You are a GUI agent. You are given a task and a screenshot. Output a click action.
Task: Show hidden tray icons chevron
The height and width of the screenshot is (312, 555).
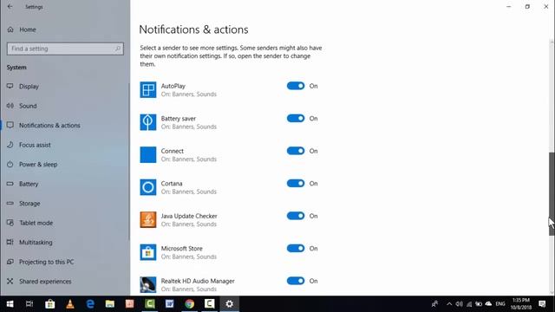pyautogui.click(x=449, y=304)
